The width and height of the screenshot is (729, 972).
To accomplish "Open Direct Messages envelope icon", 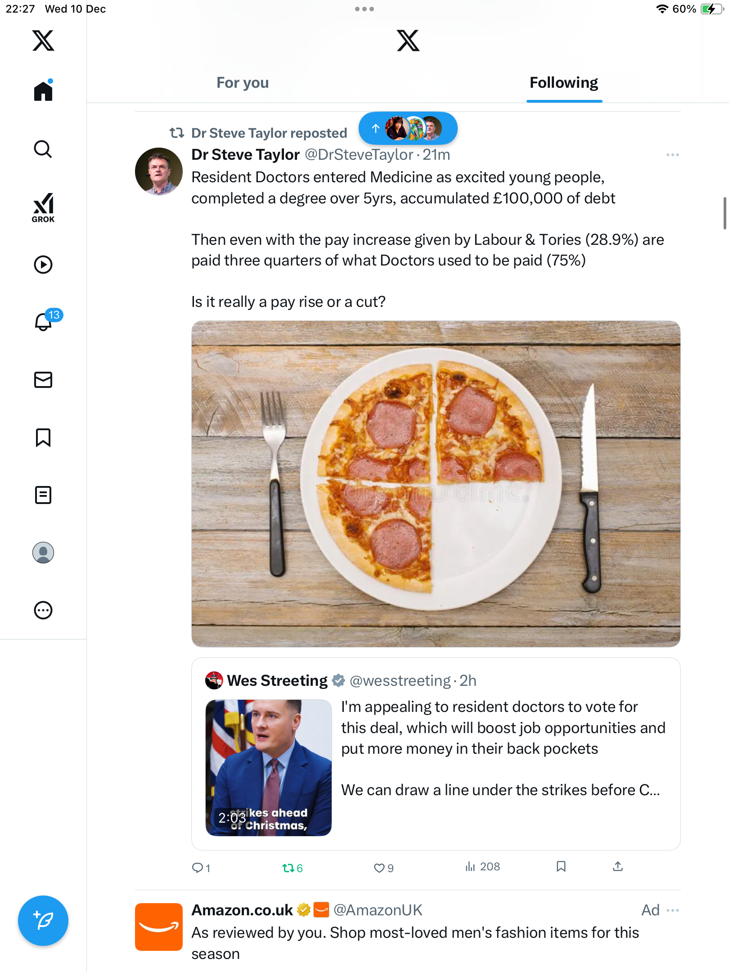I will [x=43, y=380].
